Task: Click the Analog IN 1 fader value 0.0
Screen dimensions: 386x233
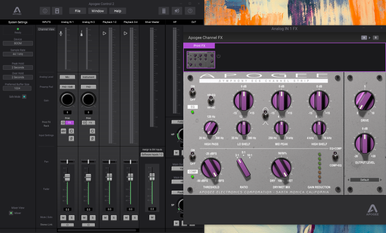Action: click(x=67, y=210)
